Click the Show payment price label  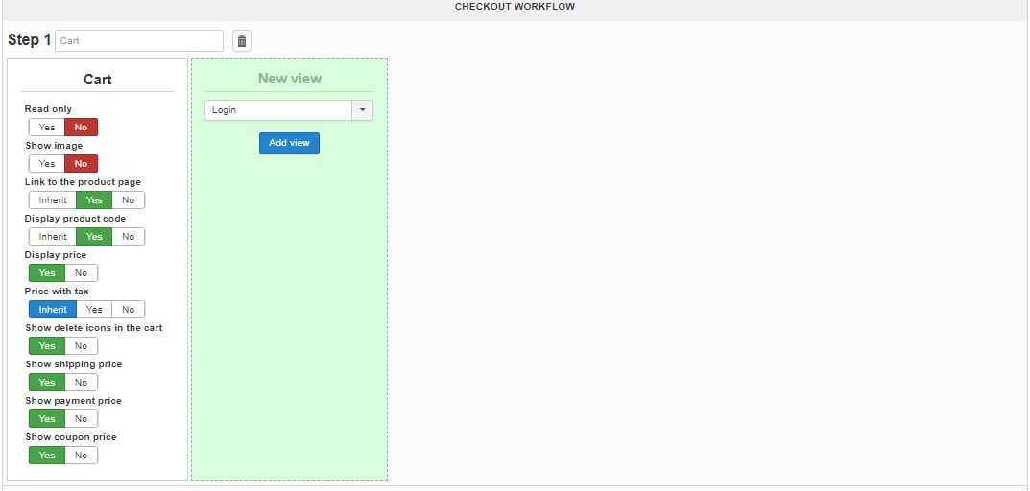point(73,401)
